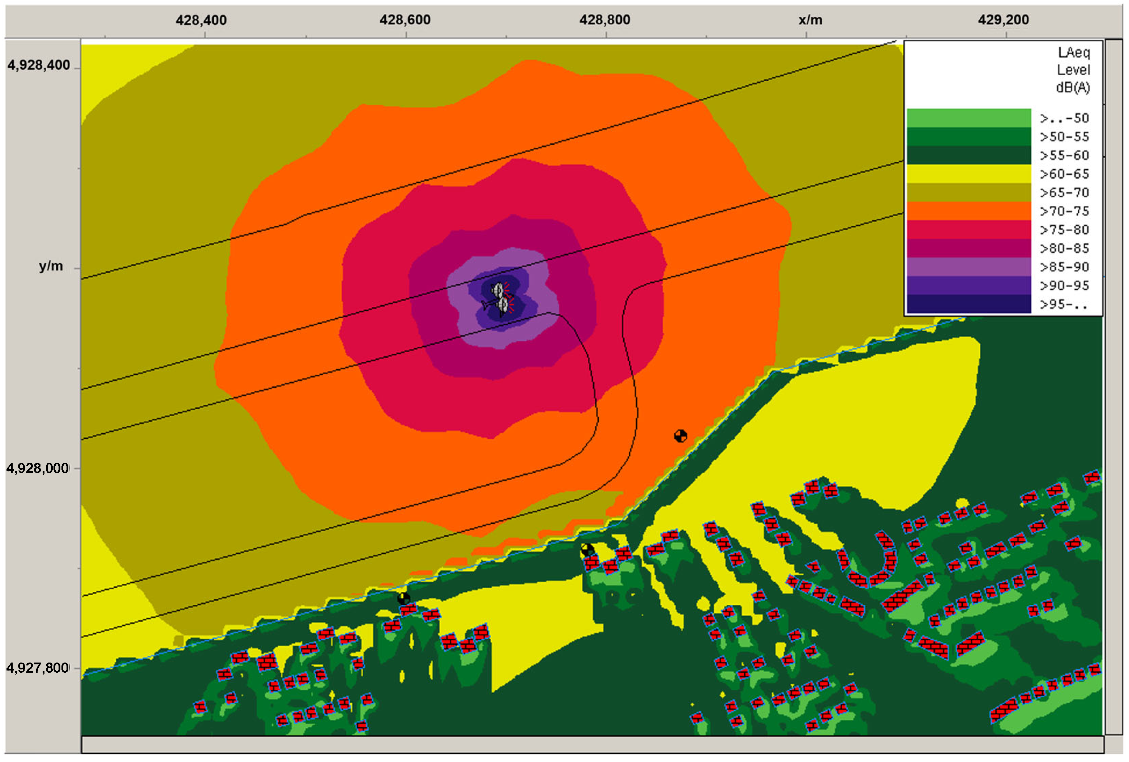Click the long diagonal red building in the bottom-right corner
Screen dimensions: 1129x762
click(x=1004, y=710)
